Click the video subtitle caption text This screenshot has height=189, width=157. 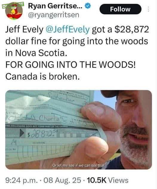click(x=79, y=165)
